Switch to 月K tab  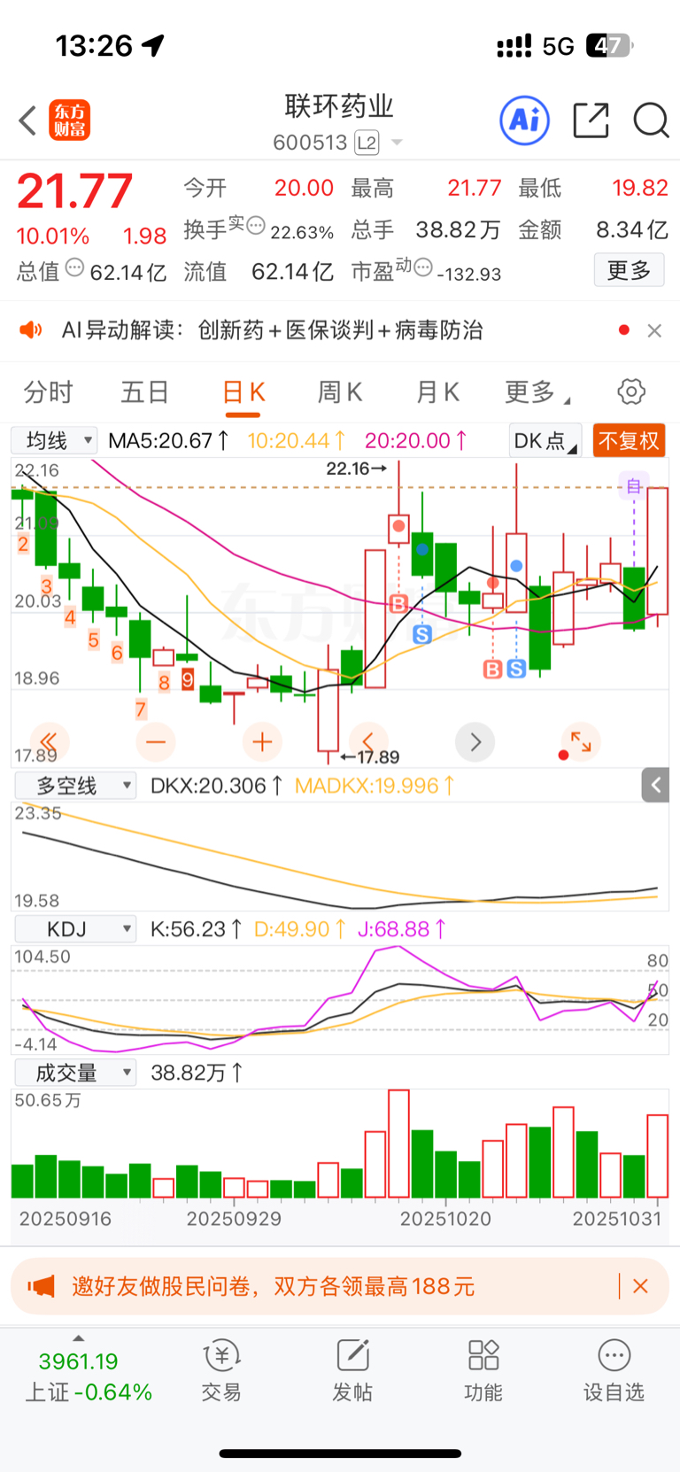(437, 392)
